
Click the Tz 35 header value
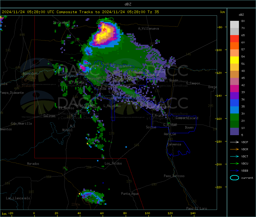pos(153,12)
